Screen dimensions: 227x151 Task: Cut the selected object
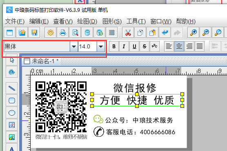[x=128, y=33]
